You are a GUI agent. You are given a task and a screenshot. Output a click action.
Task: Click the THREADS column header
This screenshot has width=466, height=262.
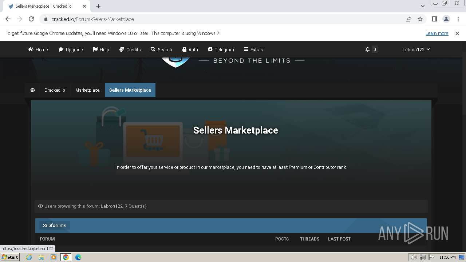click(x=309, y=239)
